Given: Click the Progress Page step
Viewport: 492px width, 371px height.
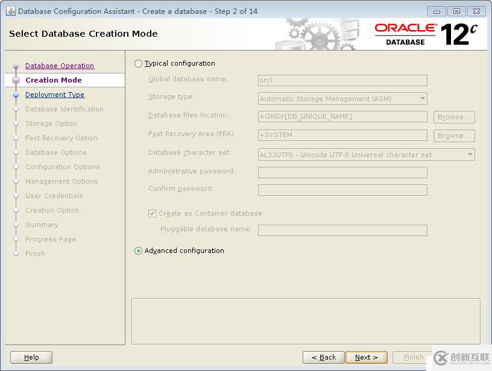Looking at the screenshot, I should click(x=51, y=239).
